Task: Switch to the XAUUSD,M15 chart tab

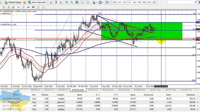Action: 186,90
